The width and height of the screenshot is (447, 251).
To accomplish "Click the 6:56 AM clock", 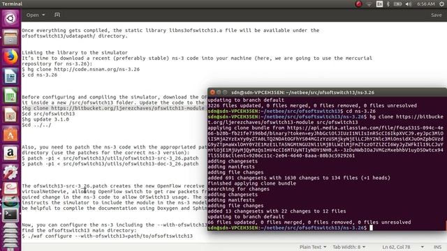I will pyautogui.click(x=426, y=4).
